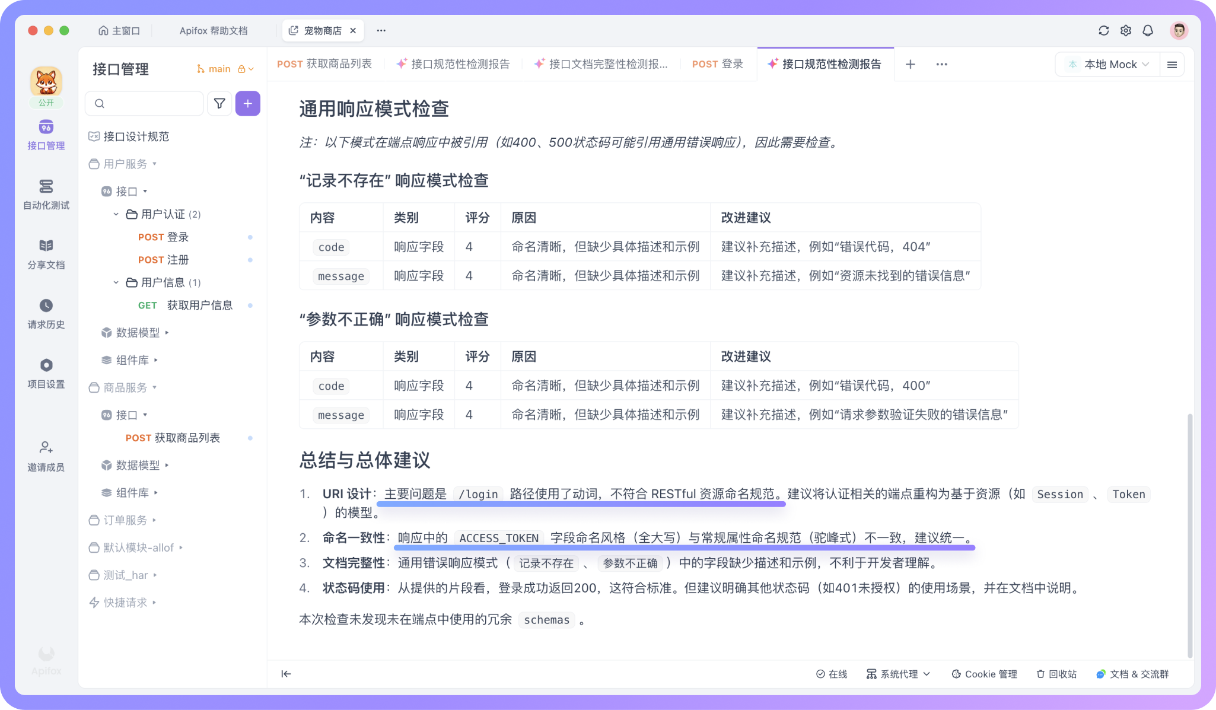Switch to the Apifox 帮助文档 tab

(214, 31)
